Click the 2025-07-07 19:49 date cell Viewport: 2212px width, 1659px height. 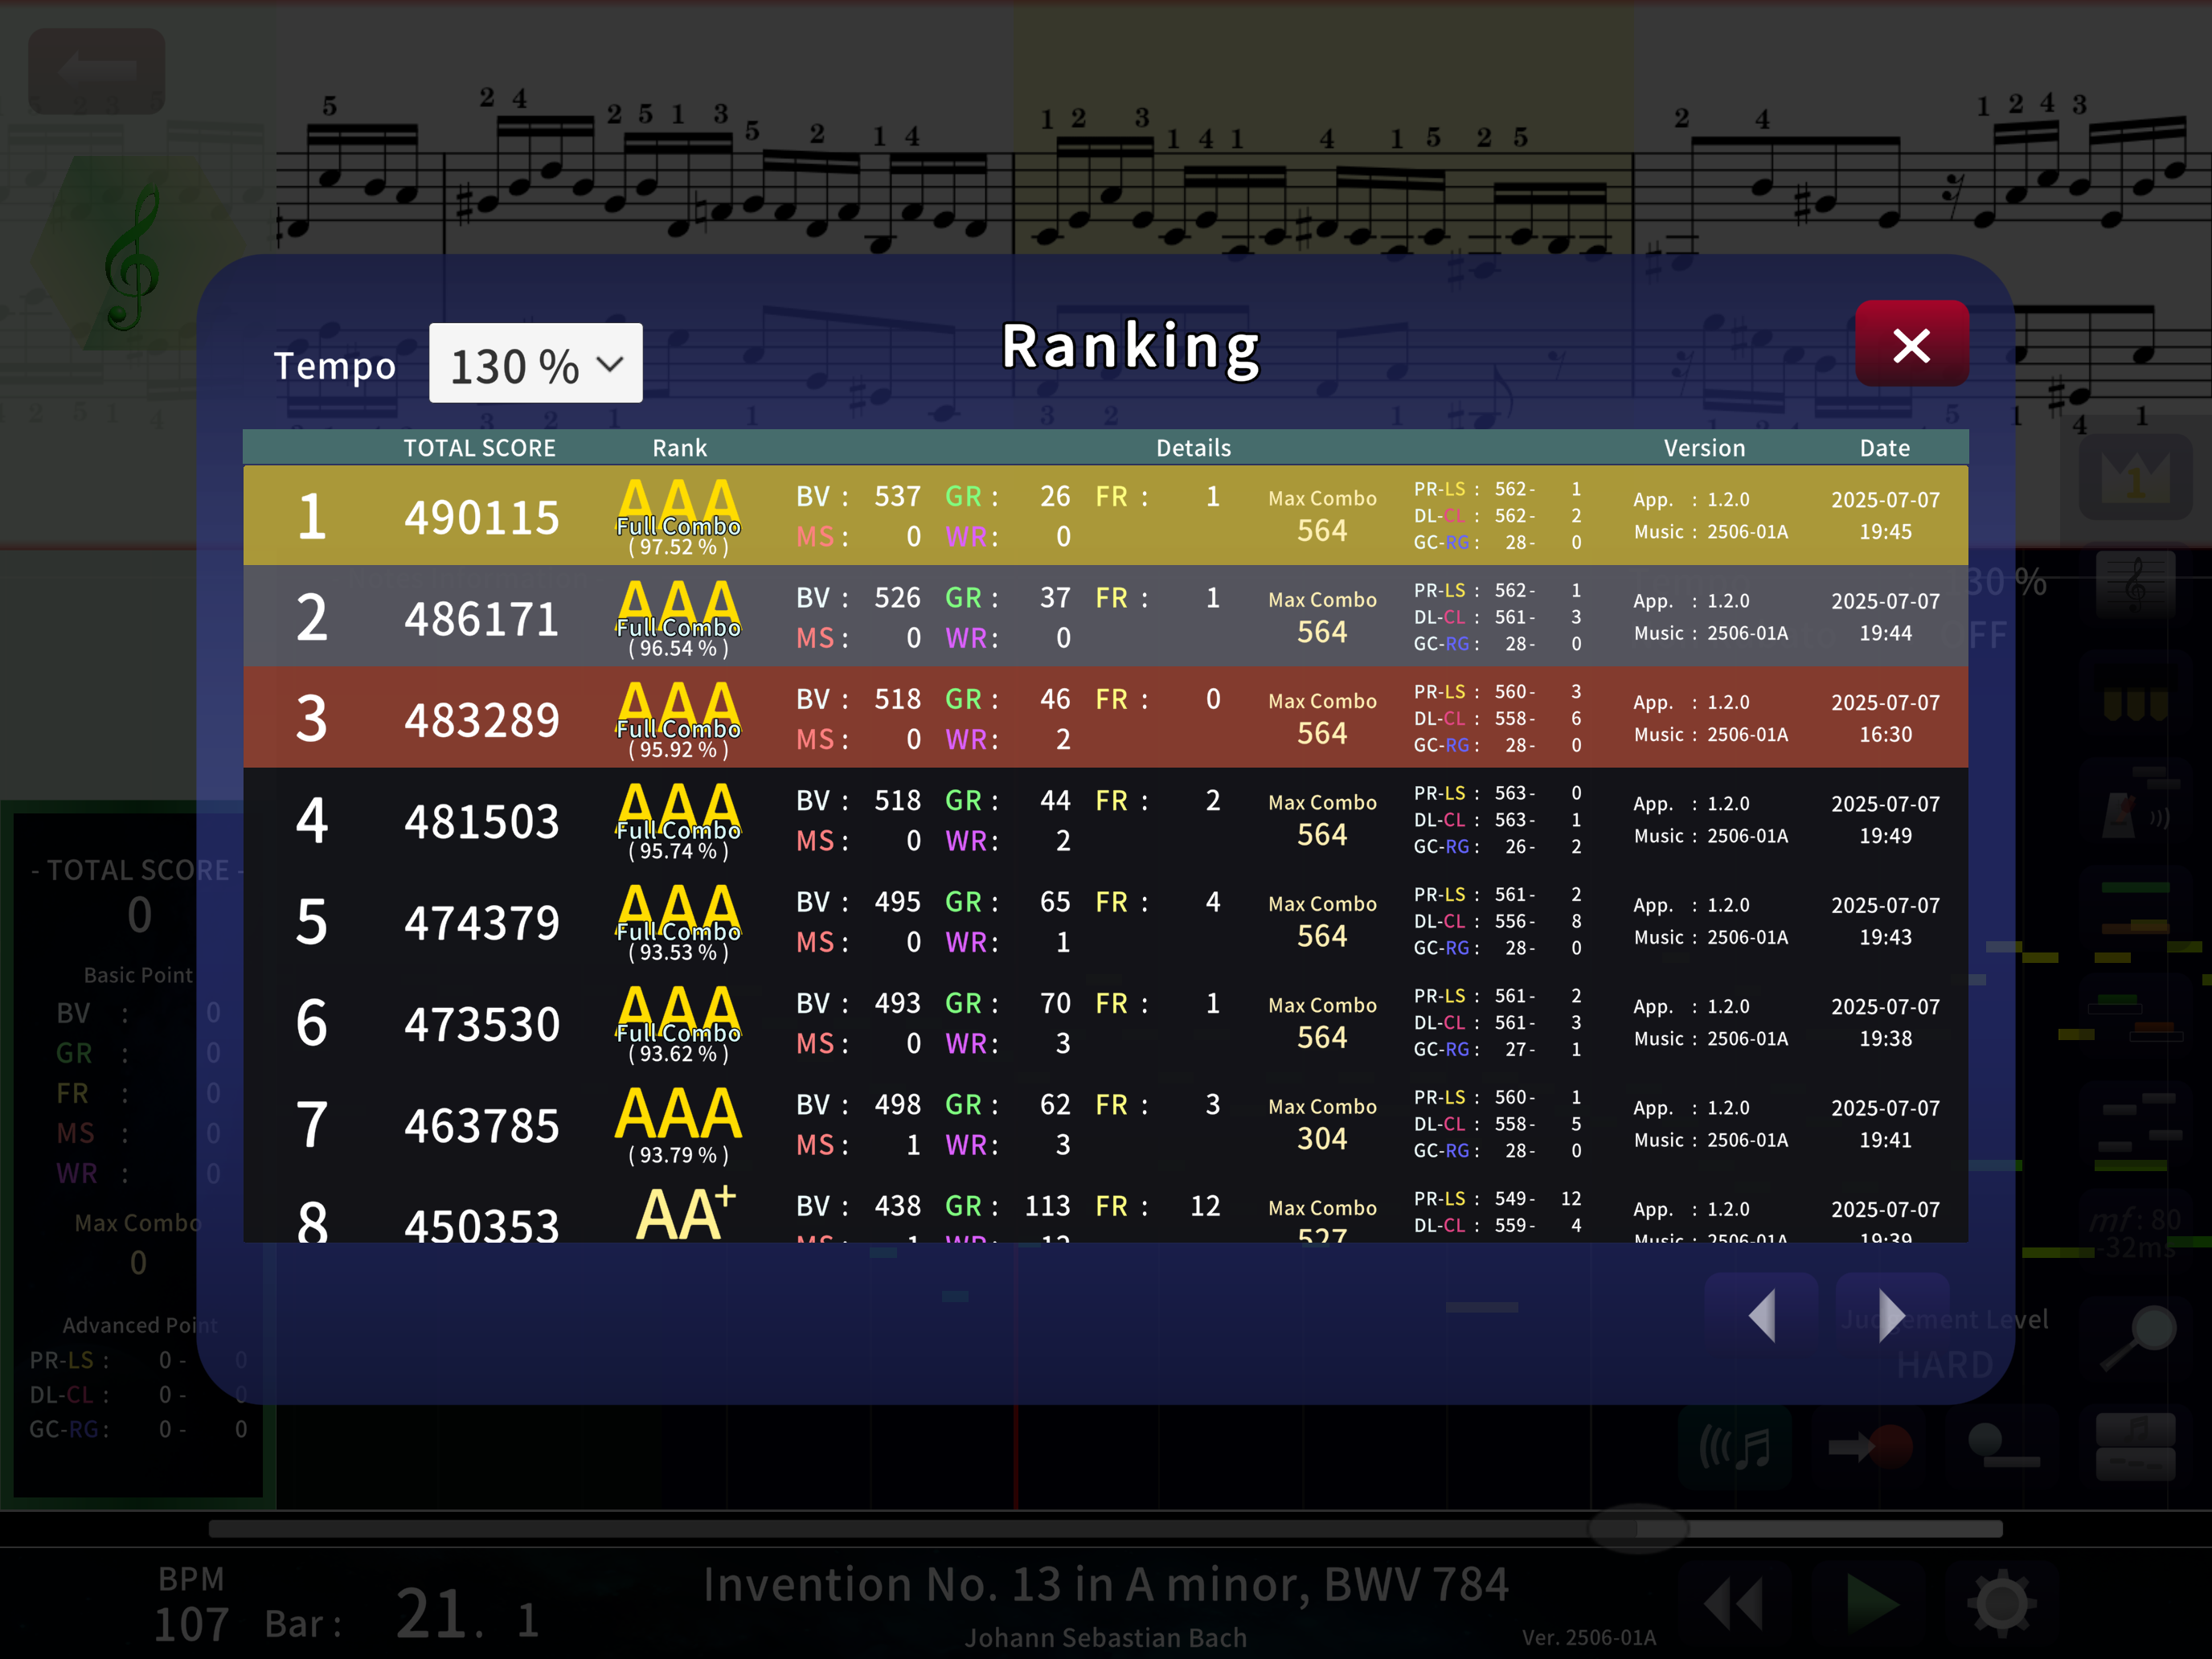(x=1885, y=819)
